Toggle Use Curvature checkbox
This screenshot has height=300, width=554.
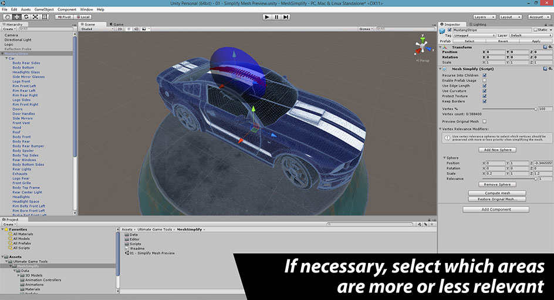tap(484, 91)
